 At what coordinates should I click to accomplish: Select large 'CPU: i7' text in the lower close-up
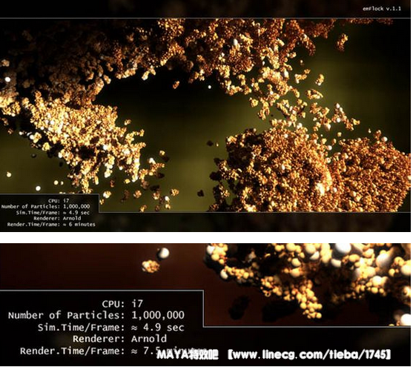[122, 304]
